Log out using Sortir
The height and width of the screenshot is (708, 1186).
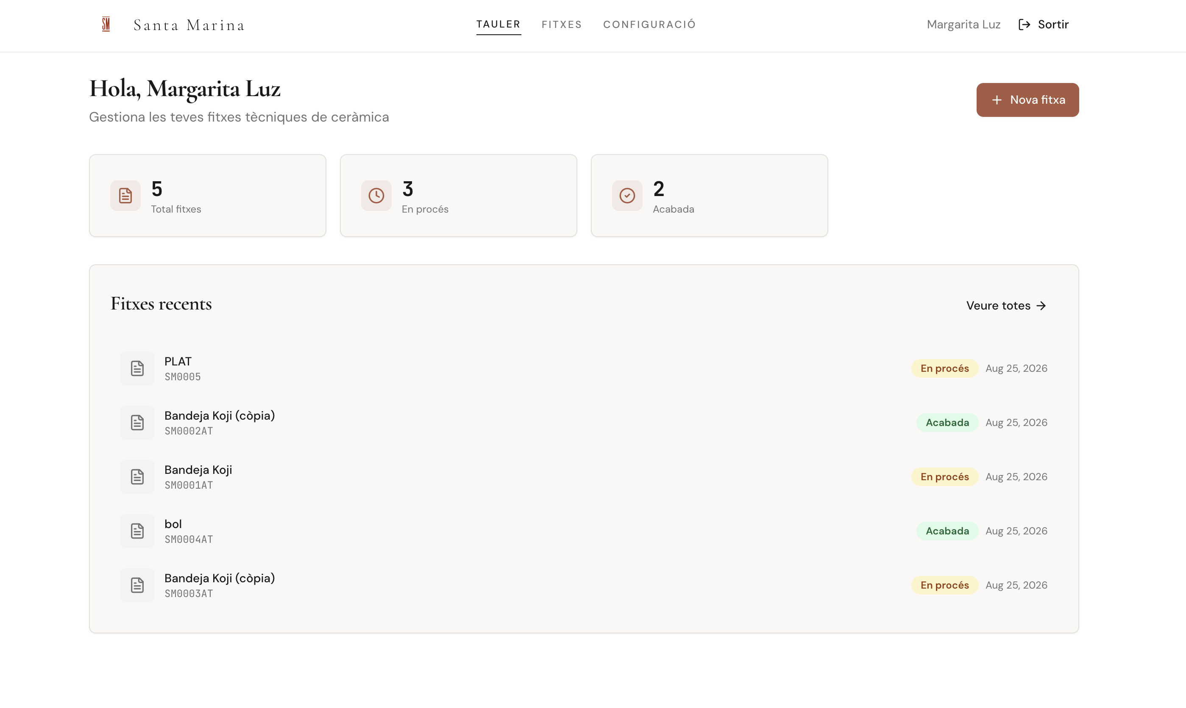point(1043,24)
